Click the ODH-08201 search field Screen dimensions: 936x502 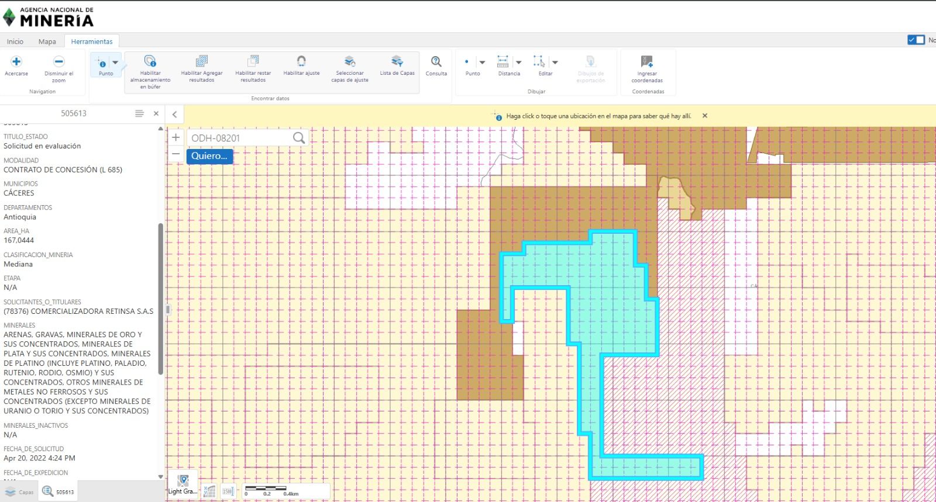[x=240, y=138]
